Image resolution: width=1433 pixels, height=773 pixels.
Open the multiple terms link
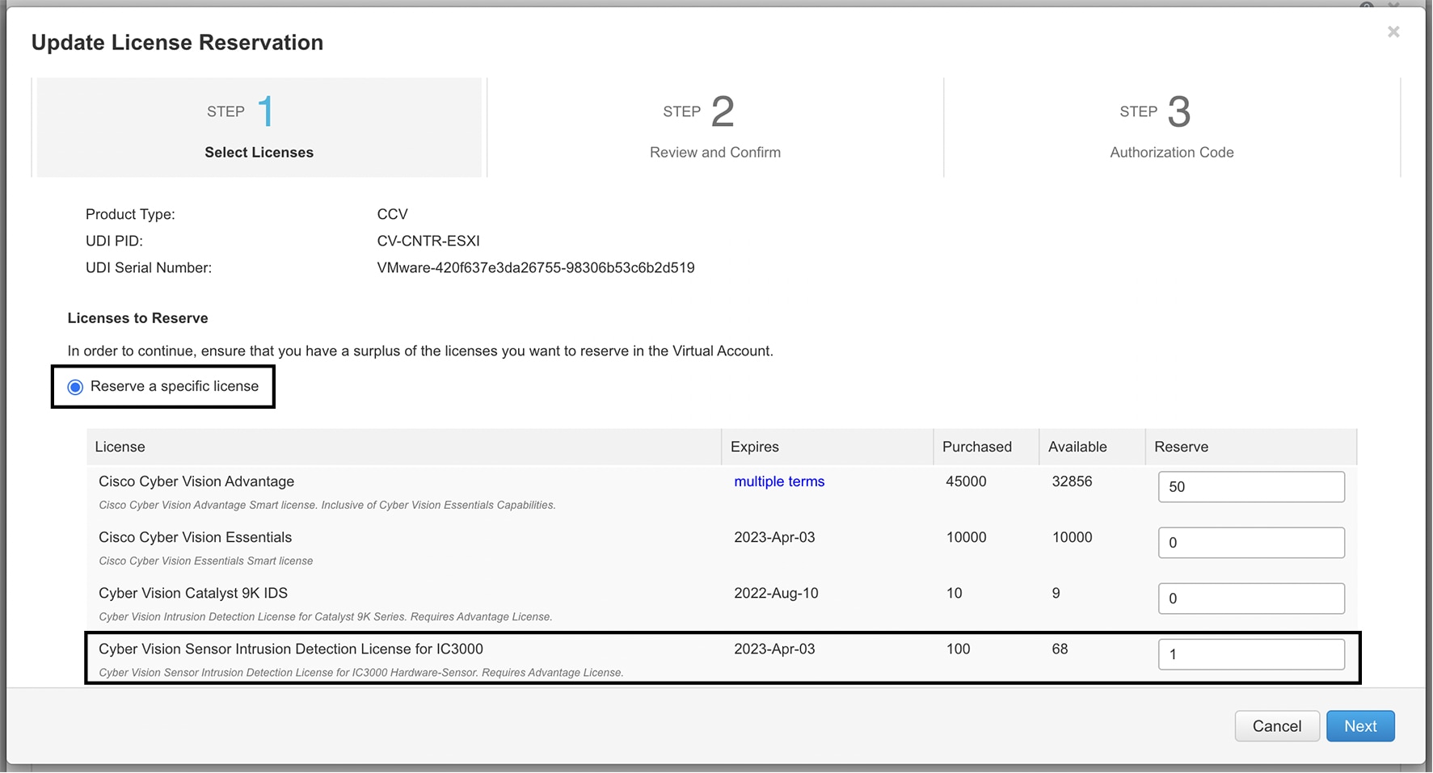pyautogui.click(x=779, y=481)
